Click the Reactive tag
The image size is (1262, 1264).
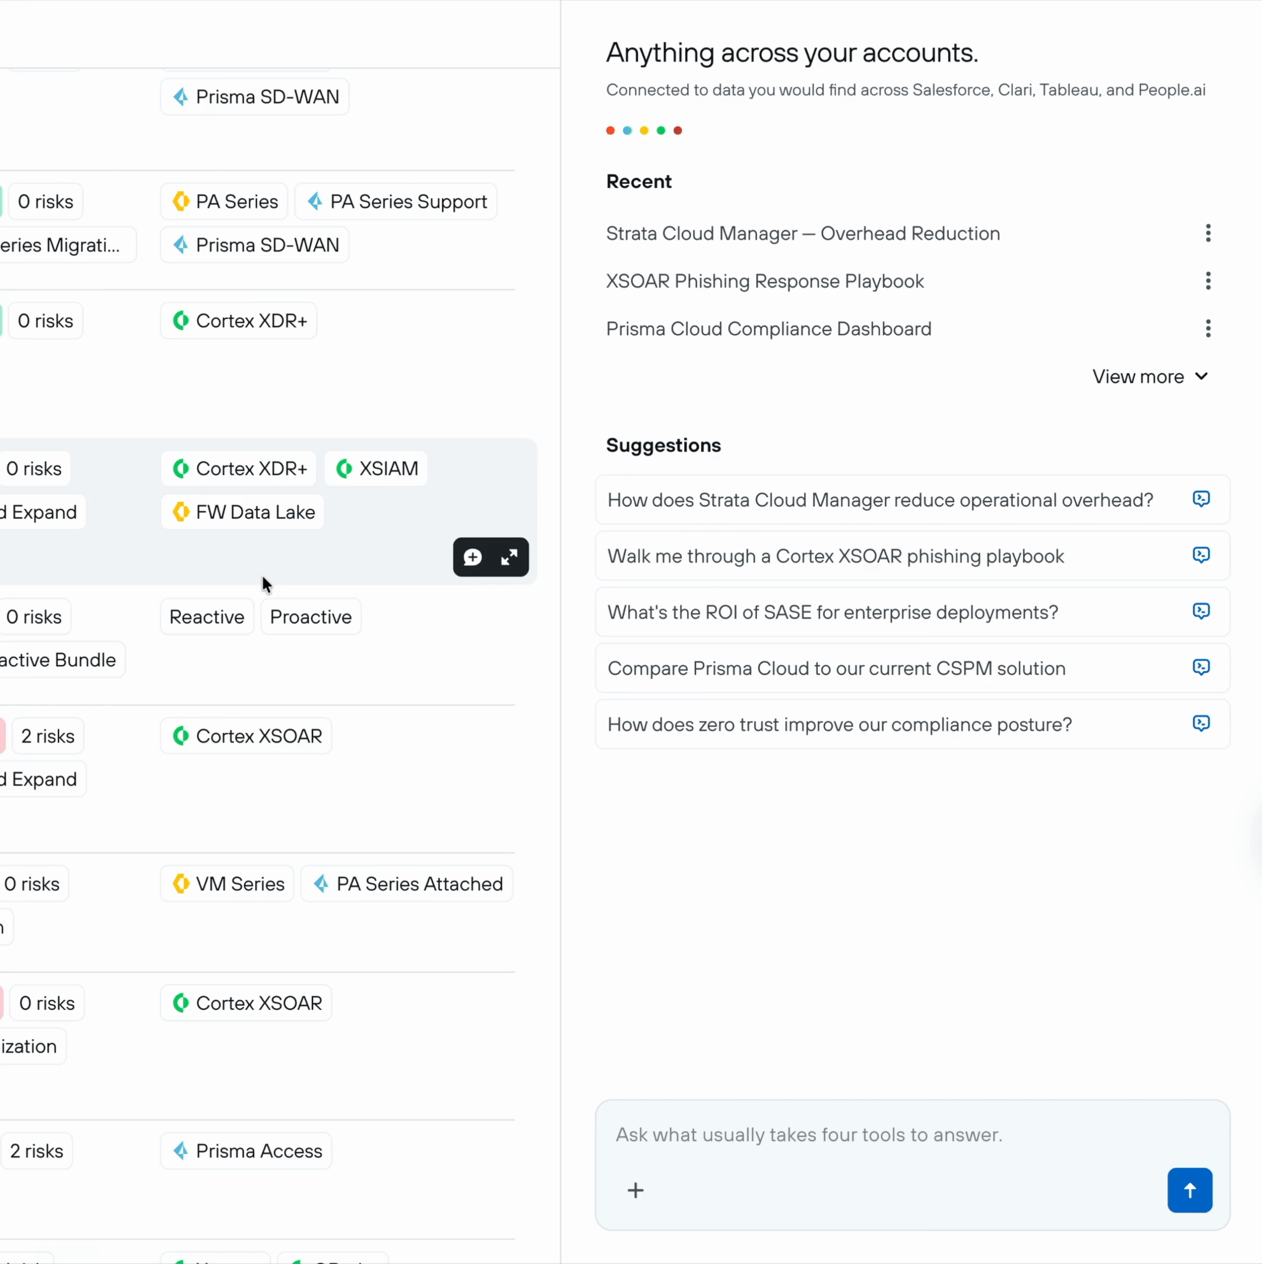(x=207, y=617)
